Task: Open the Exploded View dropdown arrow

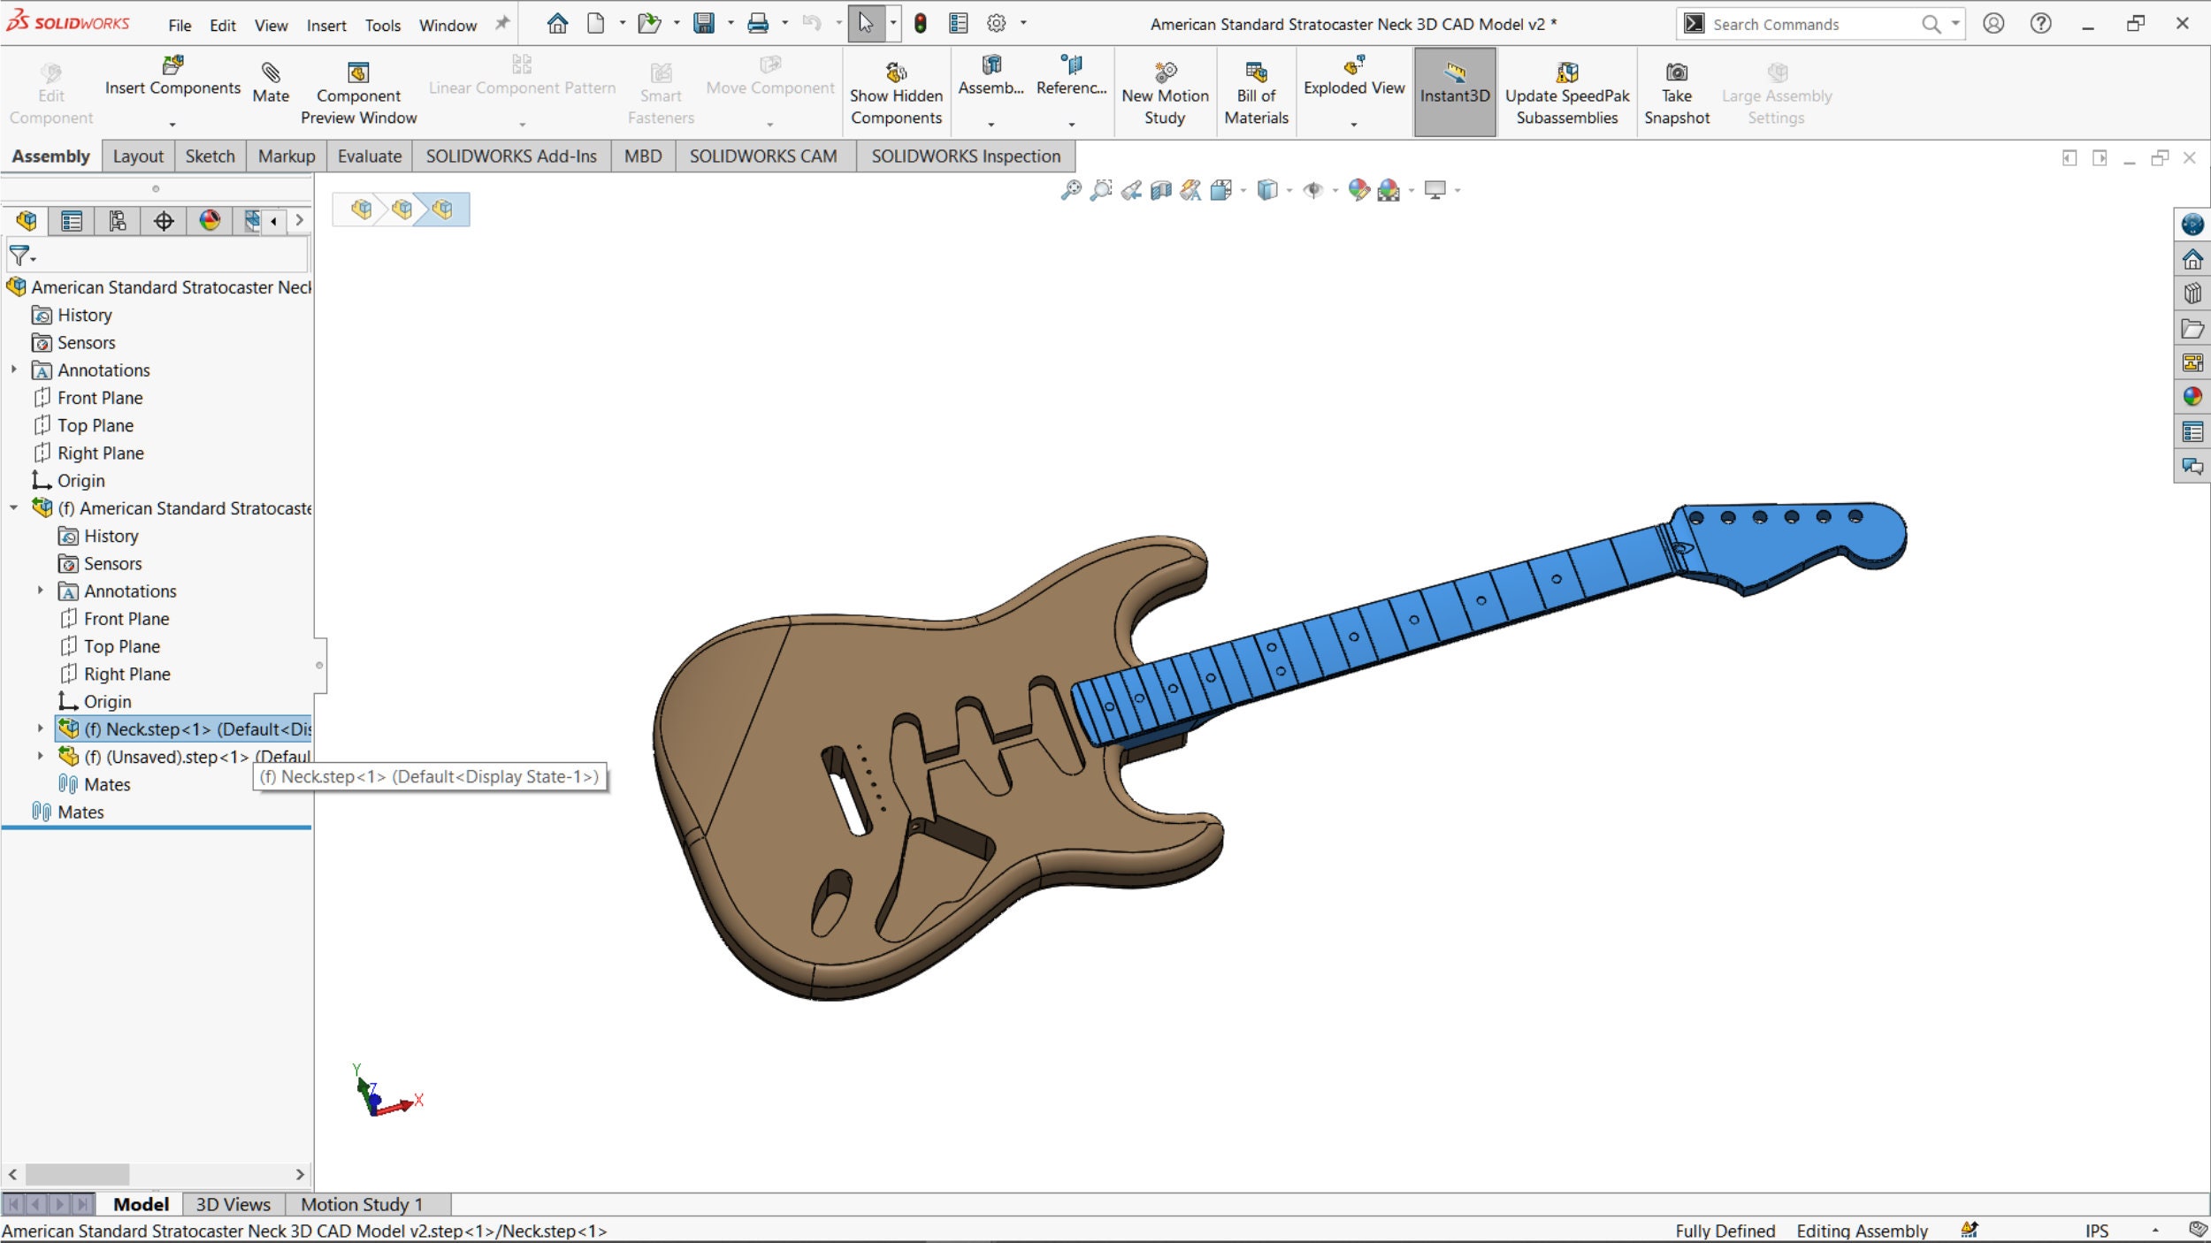Action: [1353, 125]
